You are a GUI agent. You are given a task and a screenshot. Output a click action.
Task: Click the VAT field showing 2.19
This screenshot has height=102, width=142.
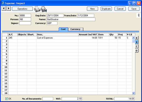click(72, 99)
